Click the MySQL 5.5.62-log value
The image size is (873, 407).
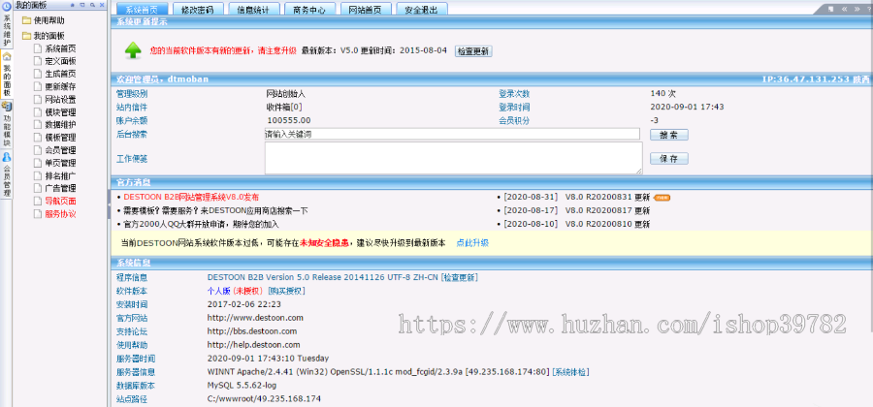[x=242, y=386]
